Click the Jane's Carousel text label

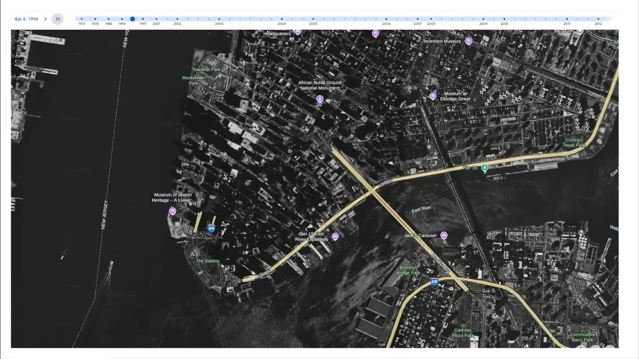click(x=420, y=235)
